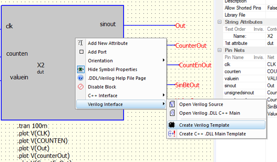Open the C++ Interface submenu
Viewport: 277px width, 162px height.
point(121,95)
